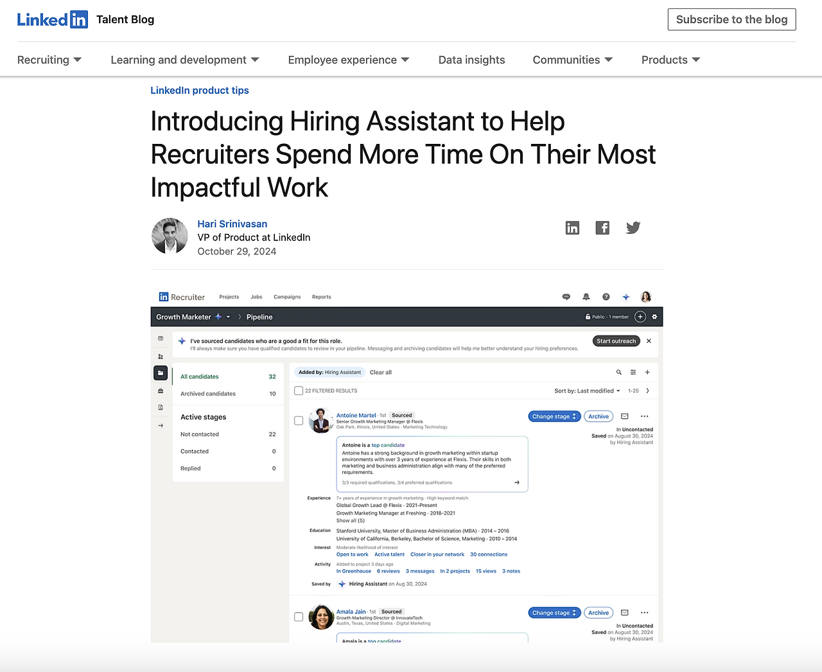
Task: Click the panel layout icon atop the Recruiter sidebar
Action: pos(161,339)
